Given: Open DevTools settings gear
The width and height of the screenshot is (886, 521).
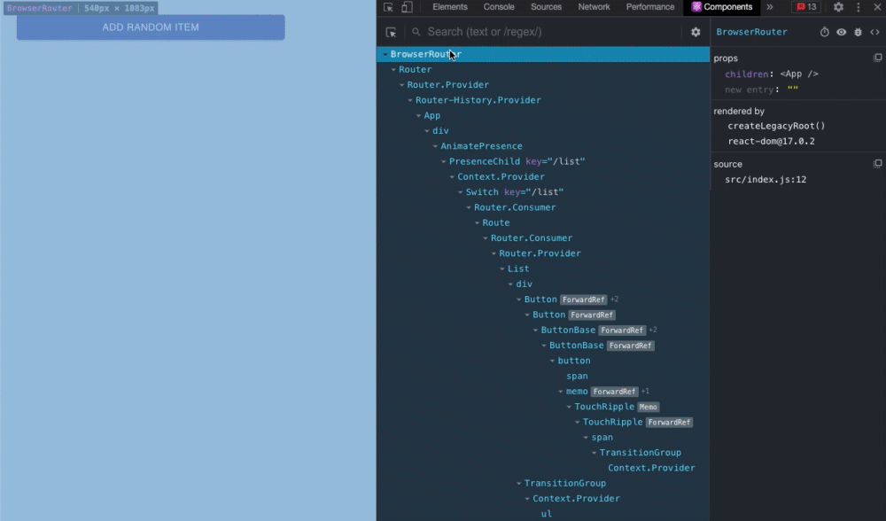Looking at the screenshot, I should (839, 7).
